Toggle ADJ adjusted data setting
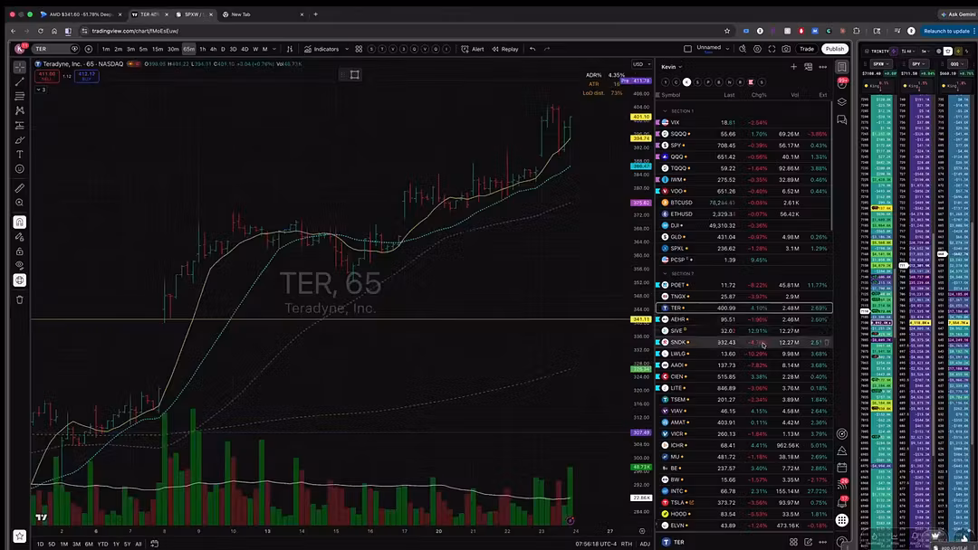Screen dimensions: 978x550 coord(645,544)
